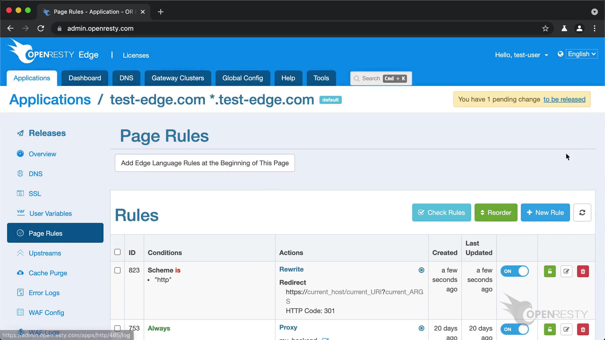
Task: Switch to the Gateway Clusters tab
Action: pyautogui.click(x=178, y=78)
